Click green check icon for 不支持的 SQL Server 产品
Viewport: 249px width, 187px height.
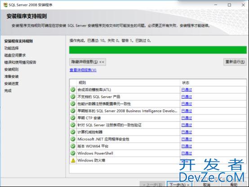(x=73, y=96)
